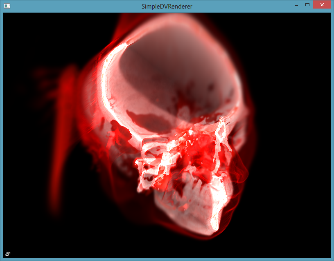
Task: Click the SimpleDVRenderer application icon in title bar
Action: point(7,6)
